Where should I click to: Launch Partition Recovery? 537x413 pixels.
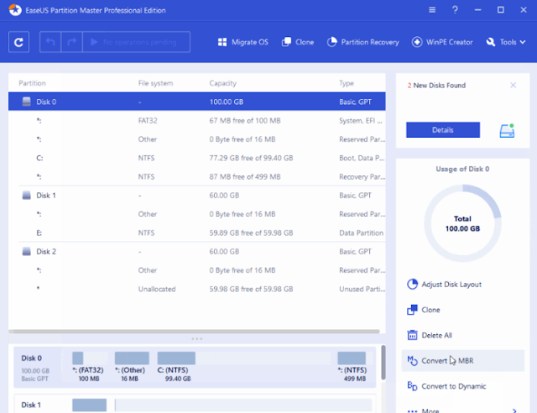click(x=363, y=42)
